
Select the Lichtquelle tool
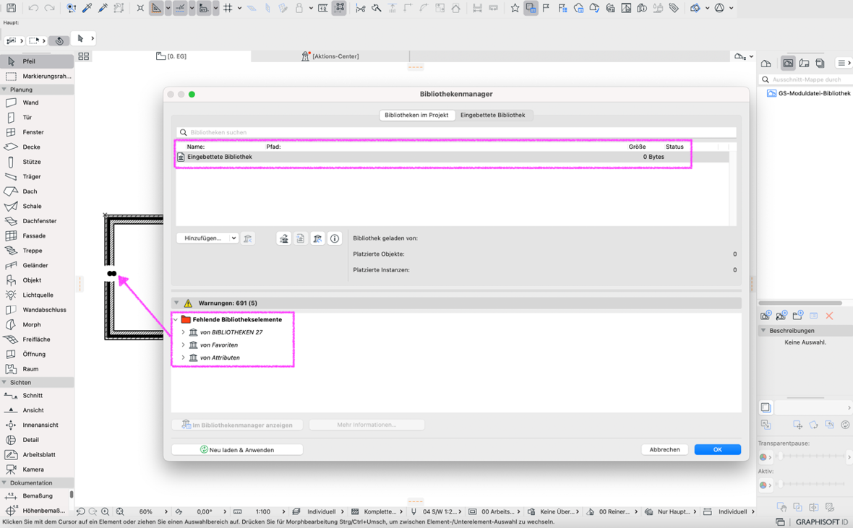37,295
